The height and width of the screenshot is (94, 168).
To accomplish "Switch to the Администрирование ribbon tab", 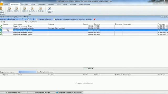I will point(84,4).
